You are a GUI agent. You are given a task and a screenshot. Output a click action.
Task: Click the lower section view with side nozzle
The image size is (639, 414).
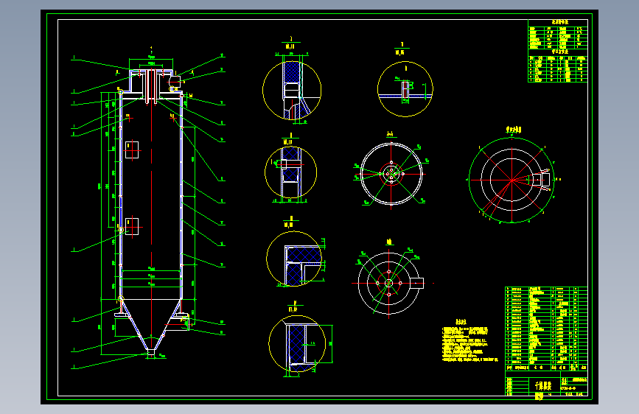[x=391, y=283]
